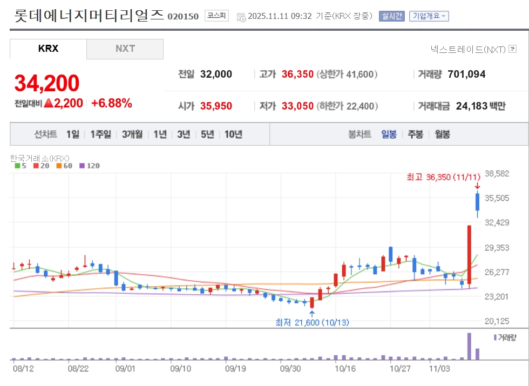
Task: Click the lower limit text 하한가 22,400
Action: coord(347,106)
